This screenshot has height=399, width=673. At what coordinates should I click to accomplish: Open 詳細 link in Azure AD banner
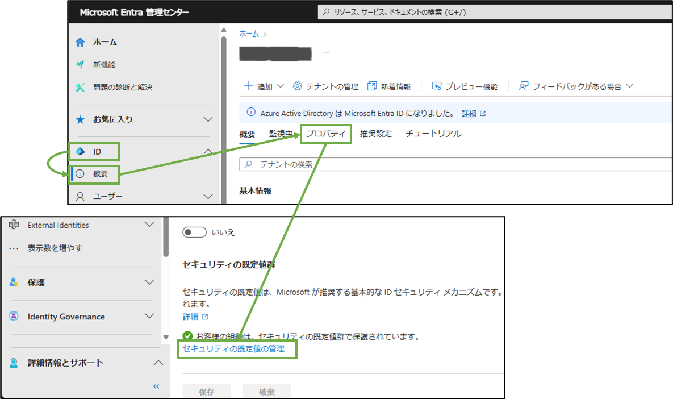coord(469,113)
